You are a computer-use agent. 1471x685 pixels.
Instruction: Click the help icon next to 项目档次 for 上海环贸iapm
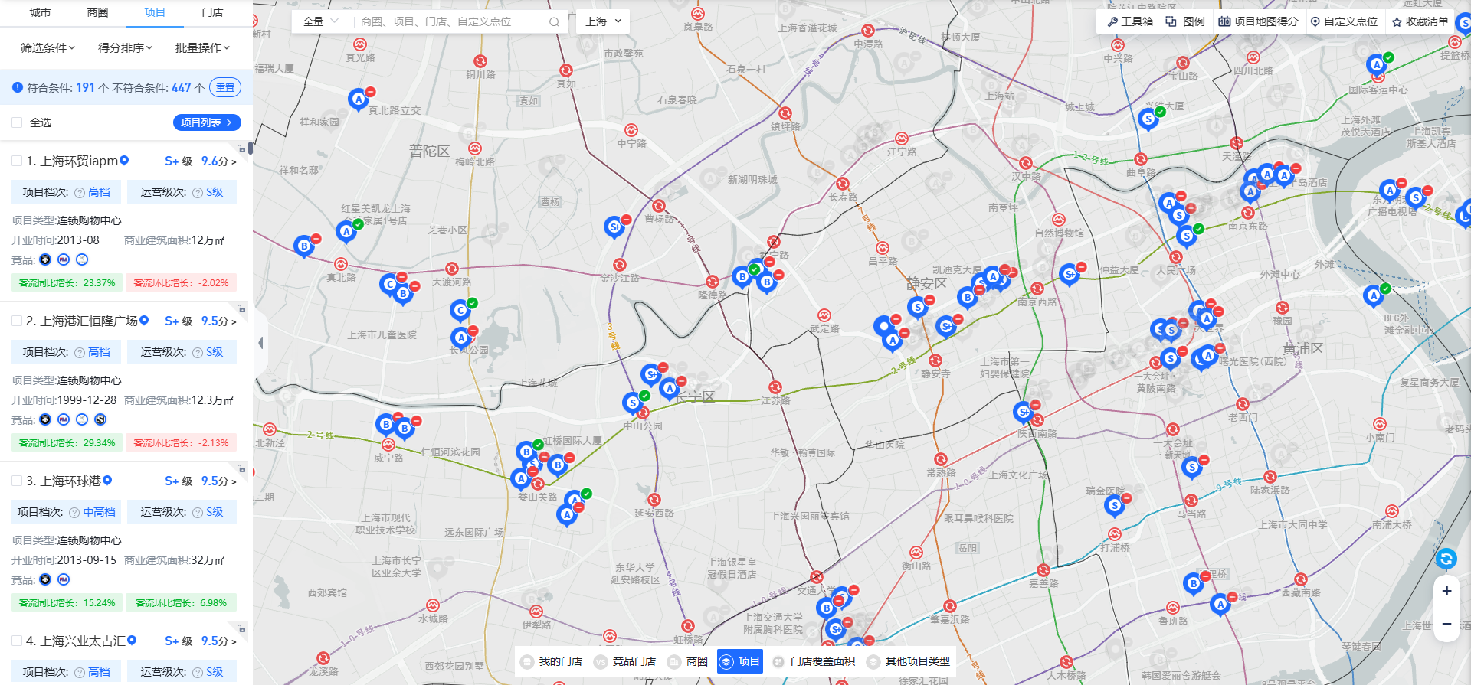click(80, 192)
